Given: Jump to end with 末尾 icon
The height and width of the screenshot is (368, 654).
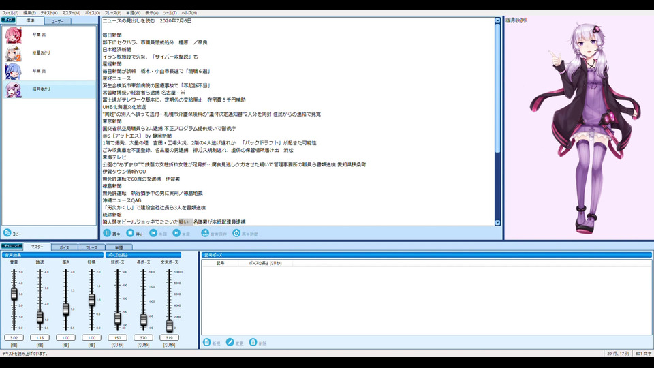Looking at the screenshot, I should [177, 233].
